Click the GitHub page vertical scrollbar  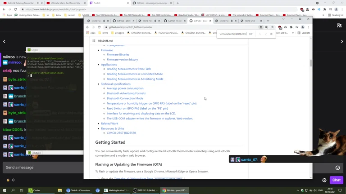click(310, 63)
